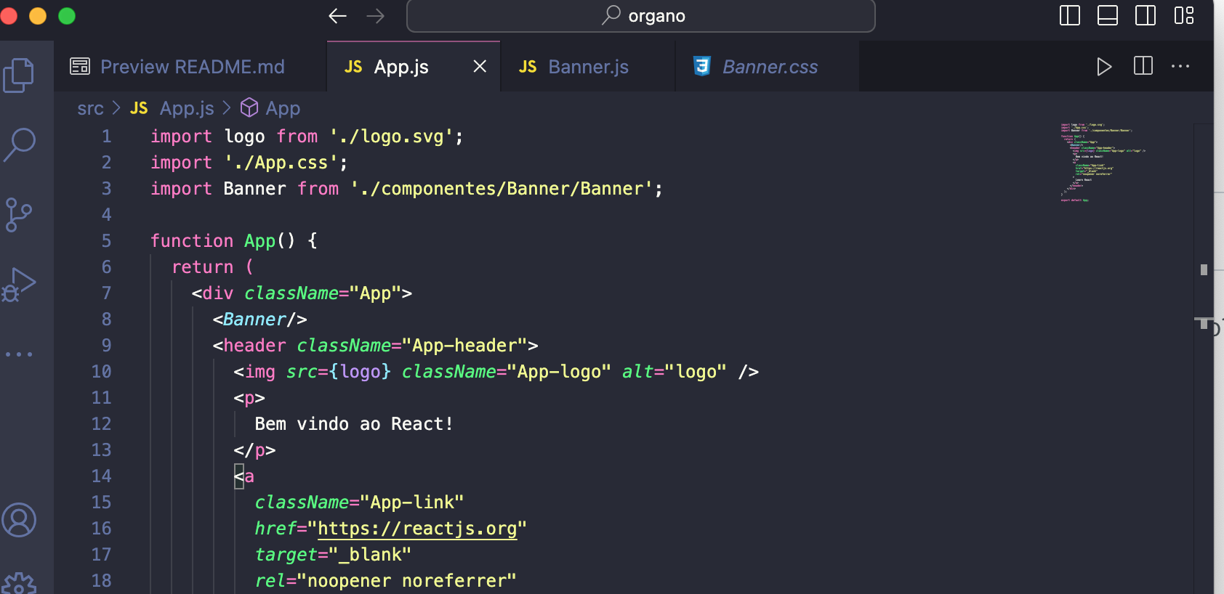This screenshot has height=594, width=1224.
Task: Click the Preview README.md tab preview icon
Action: click(x=80, y=67)
